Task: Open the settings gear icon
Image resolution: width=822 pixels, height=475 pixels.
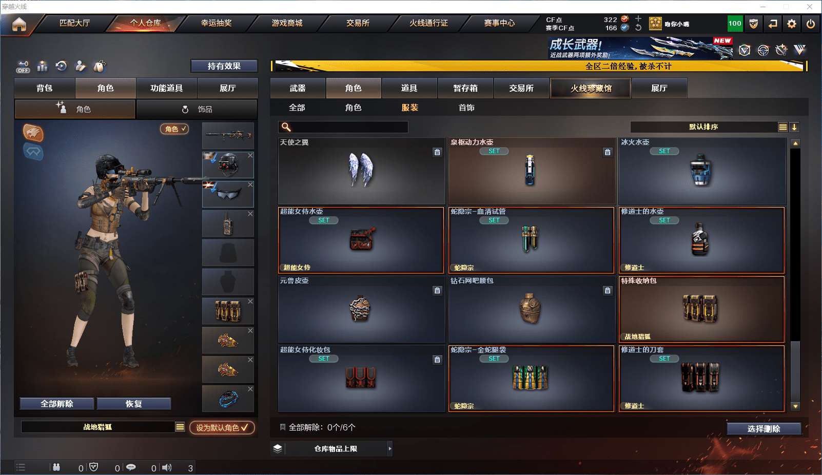Action: coord(792,24)
